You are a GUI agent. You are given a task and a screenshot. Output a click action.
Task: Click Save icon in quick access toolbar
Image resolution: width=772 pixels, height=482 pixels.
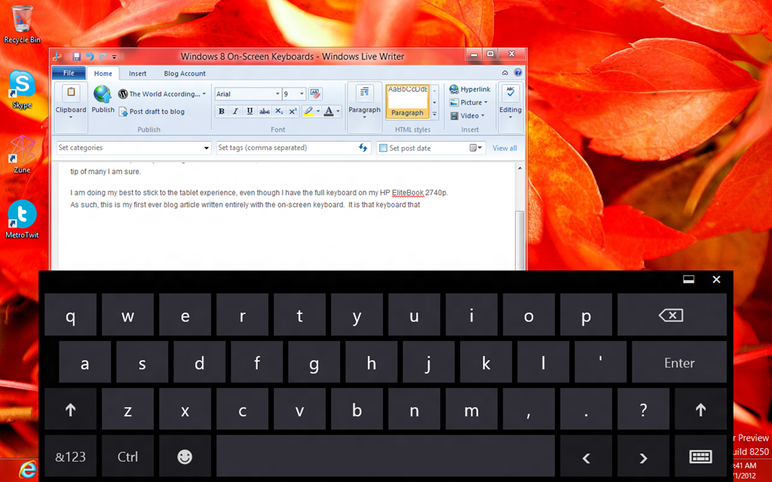(x=76, y=56)
